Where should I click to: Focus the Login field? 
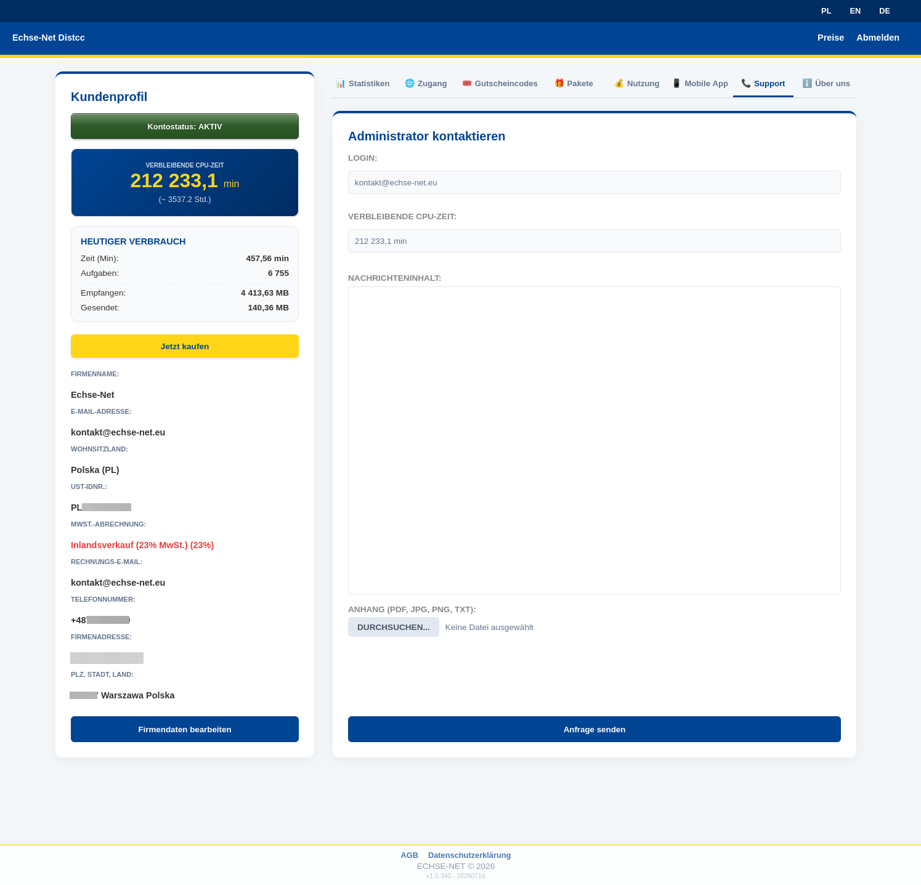tap(594, 182)
